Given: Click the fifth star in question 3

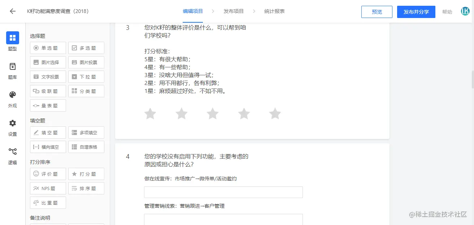Looking at the screenshot, I should click(x=275, y=114).
